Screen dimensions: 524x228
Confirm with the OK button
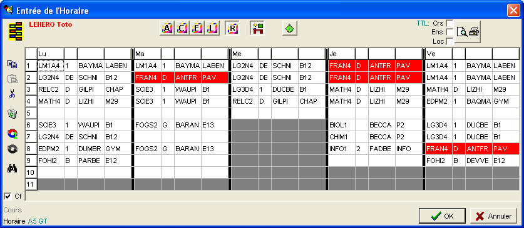(x=442, y=216)
